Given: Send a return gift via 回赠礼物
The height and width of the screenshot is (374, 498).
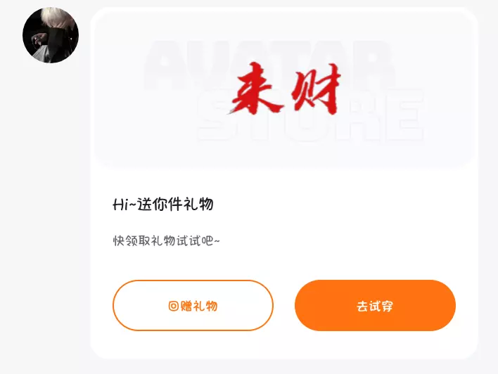Looking at the screenshot, I should pos(193,305).
